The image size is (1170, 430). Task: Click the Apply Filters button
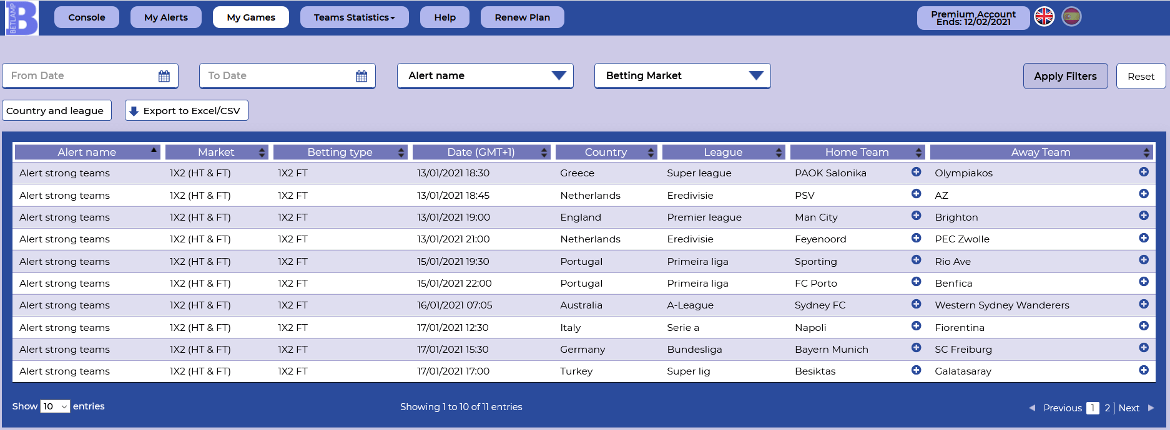click(x=1066, y=76)
